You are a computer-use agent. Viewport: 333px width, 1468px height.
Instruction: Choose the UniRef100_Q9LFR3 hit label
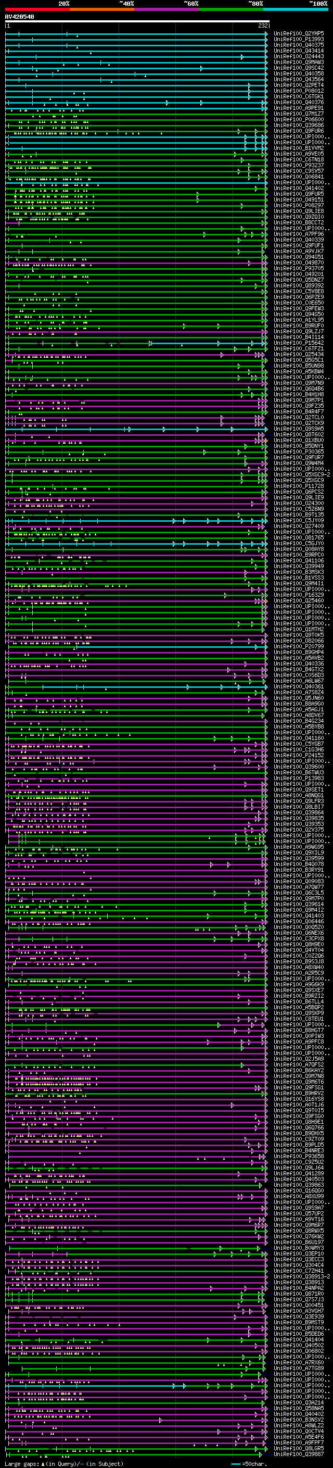299,801
